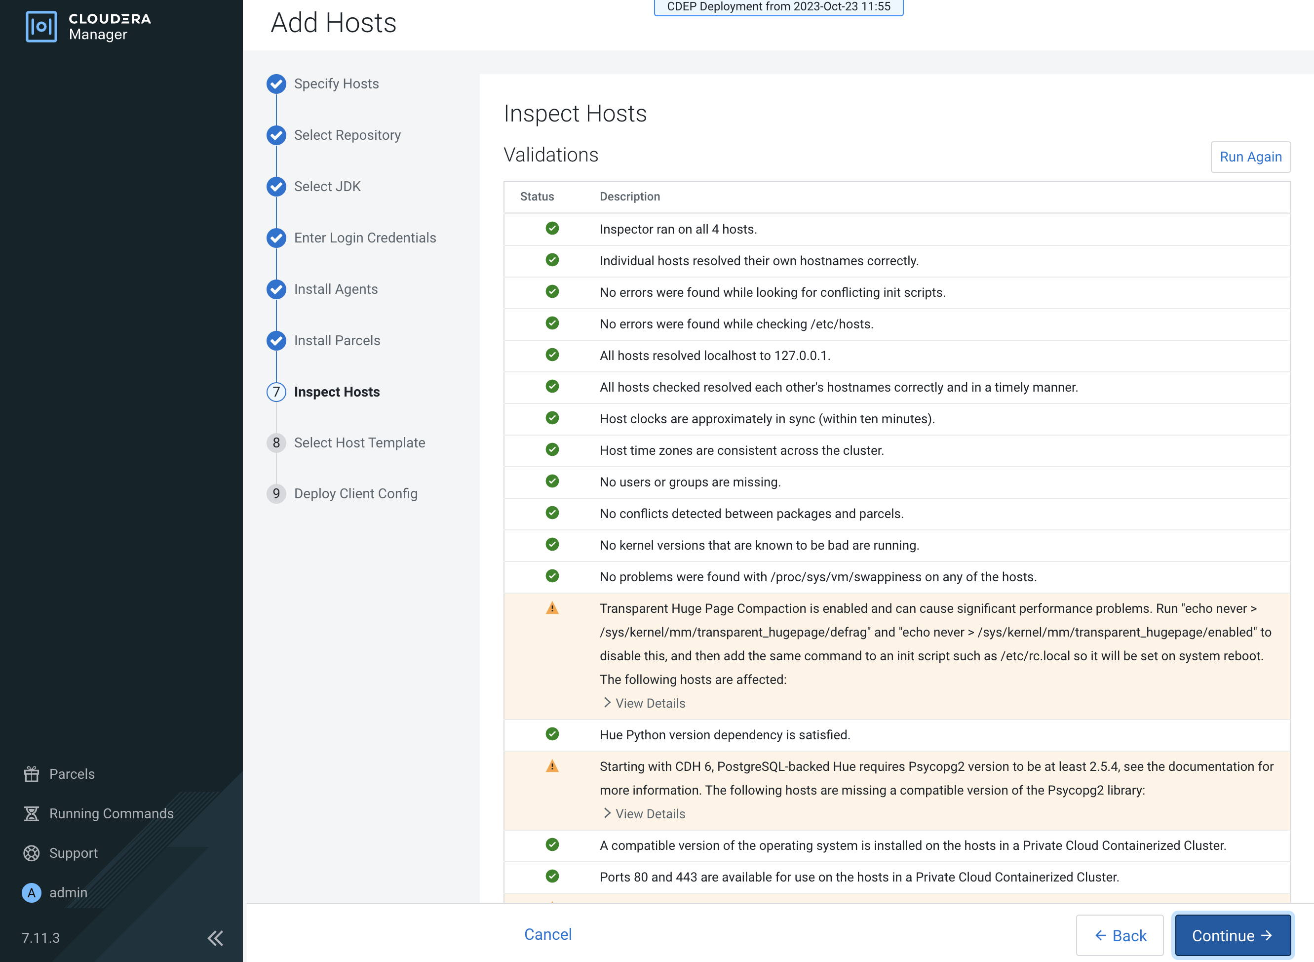1314x962 pixels.
Task: Open step 8 Select Host Template
Action: [359, 442]
